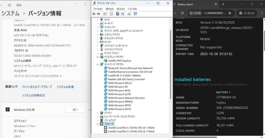Select the Battery report browser tab
Viewport: 265px width, 138px height.
tap(196, 5)
